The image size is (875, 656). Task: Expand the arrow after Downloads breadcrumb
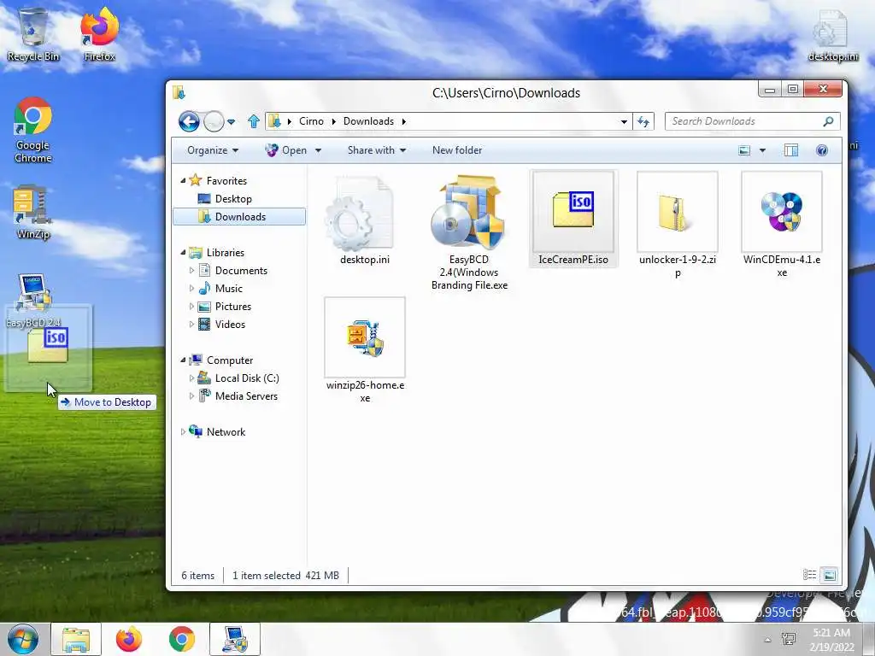tap(403, 121)
